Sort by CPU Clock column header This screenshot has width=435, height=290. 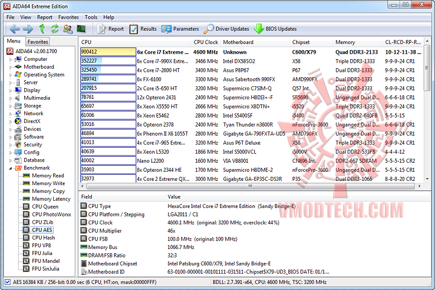205,42
